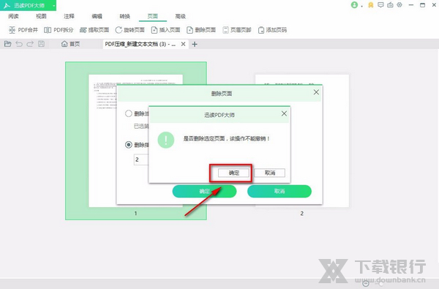Minimize the 迅读PDF大师 window

pyautogui.click(x=411, y=5)
